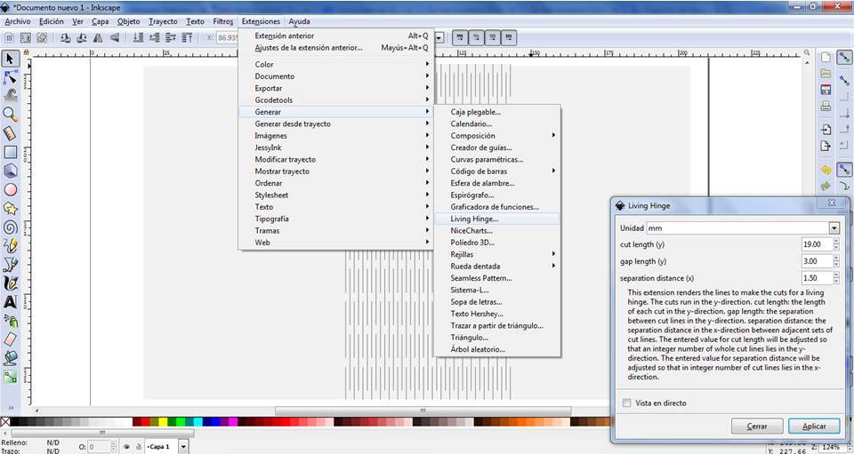The width and height of the screenshot is (854, 454).
Task: Select the Spray tool
Action: click(x=11, y=321)
